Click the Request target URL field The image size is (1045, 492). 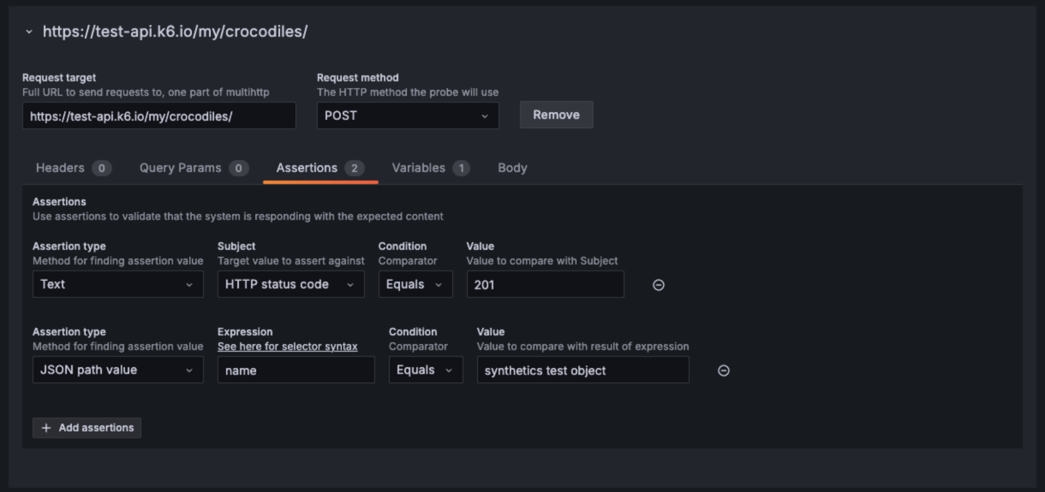pyautogui.click(x=159, y=115)
